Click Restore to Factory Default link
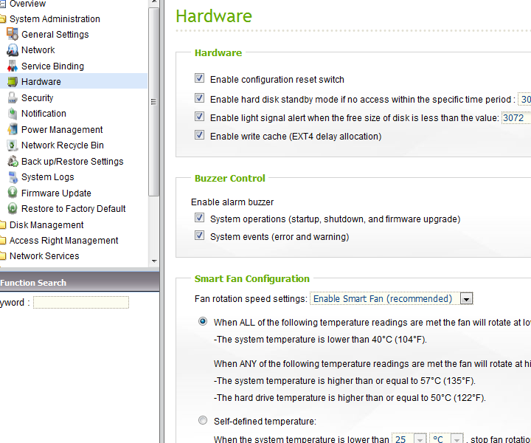 [x=73, y=209]
